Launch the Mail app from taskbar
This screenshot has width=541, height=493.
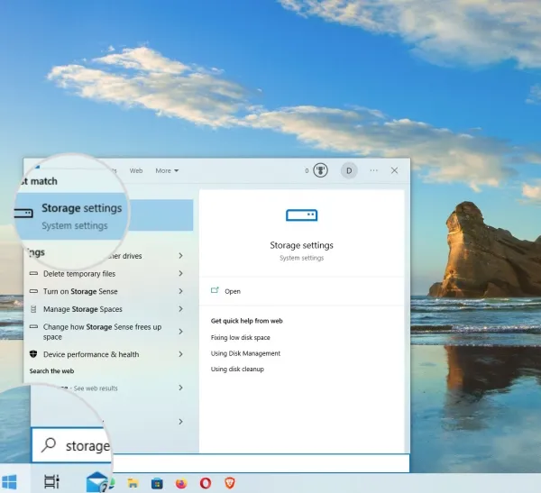[97, 482]
